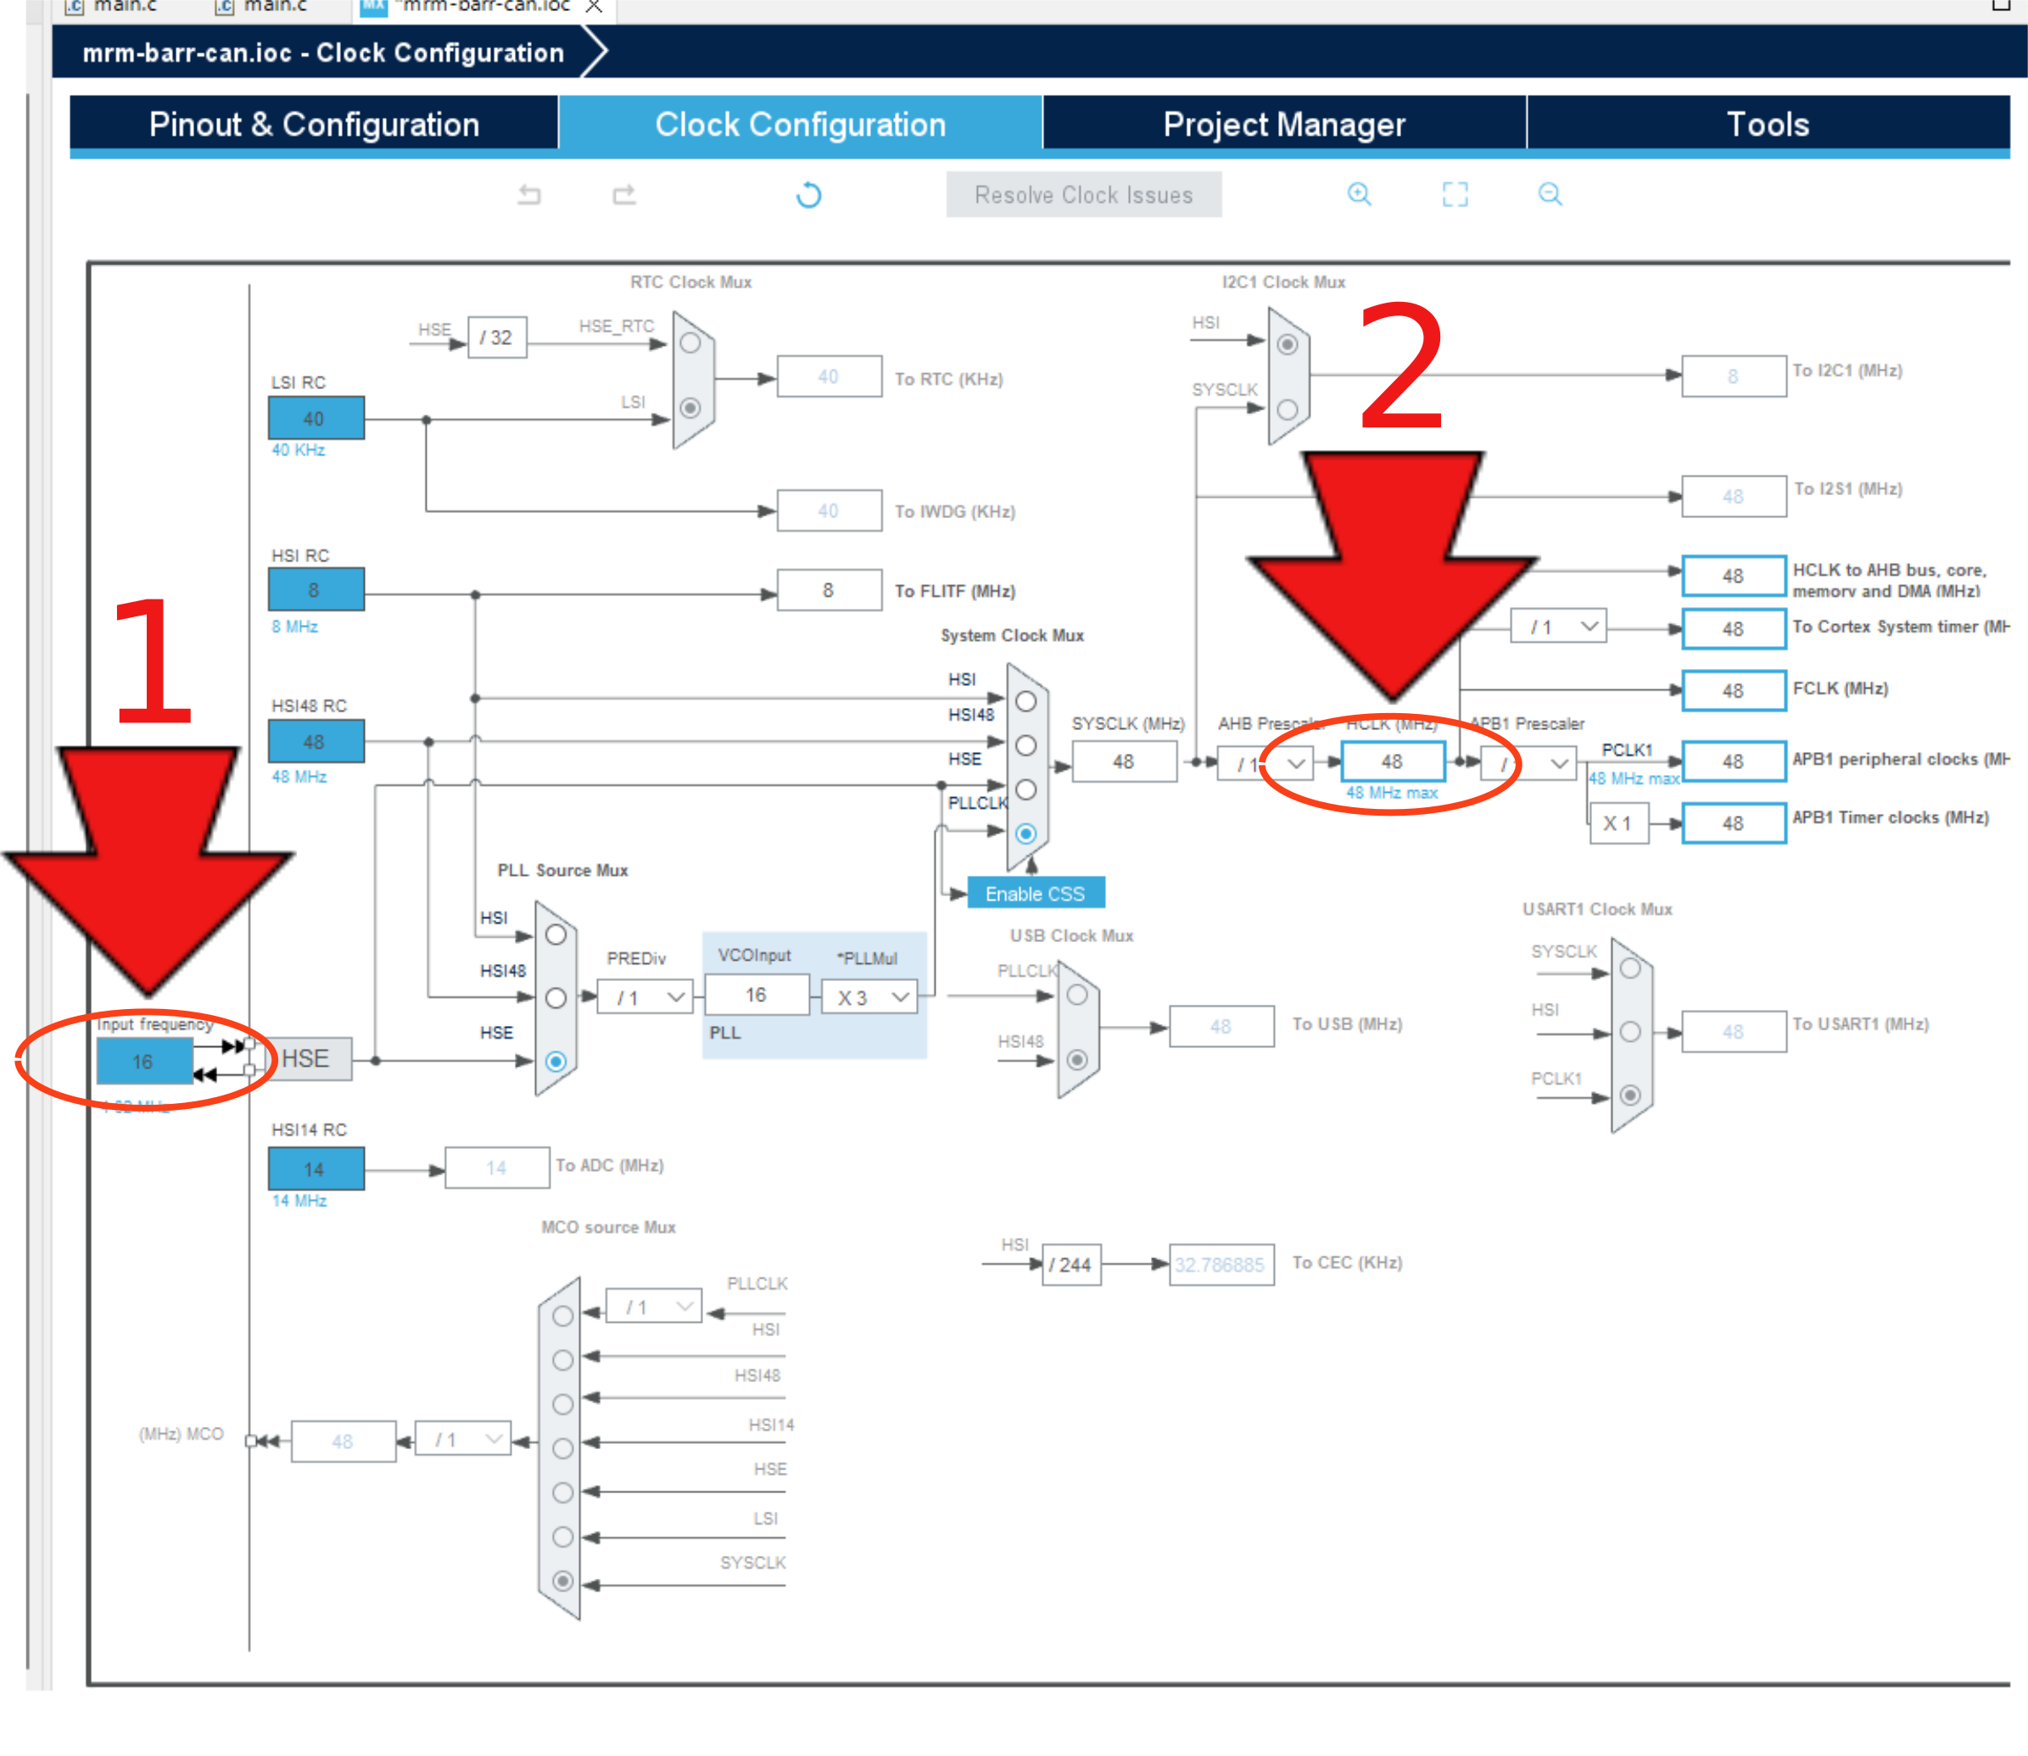Viewport: 2028px width, 1756px height.
Task: Click the circular reset clock icon
Action: pyautogui.click(x=808, y=195)
